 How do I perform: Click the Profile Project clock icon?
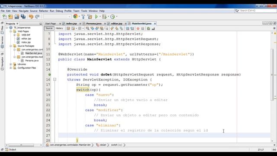[x=113, y=16]
